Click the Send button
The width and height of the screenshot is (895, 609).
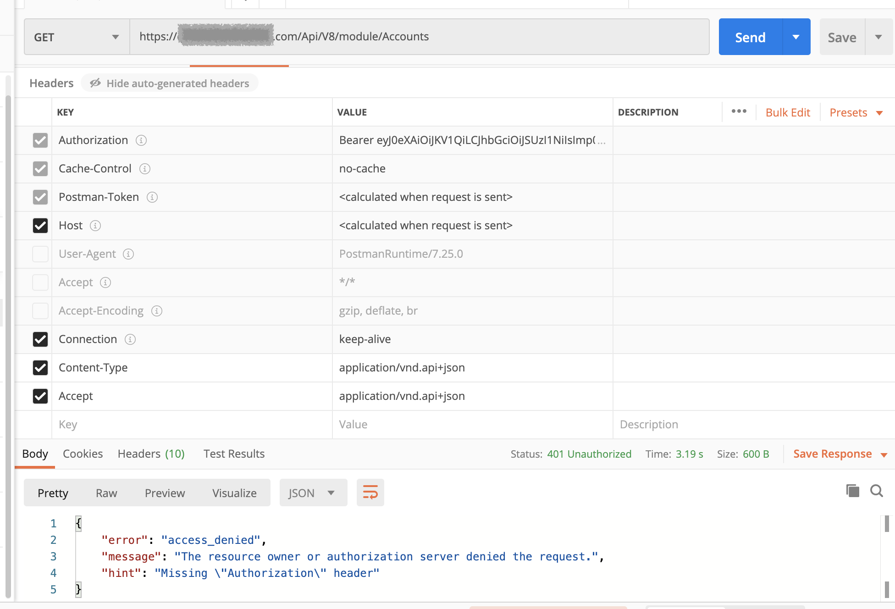click(x=751, y=37)
